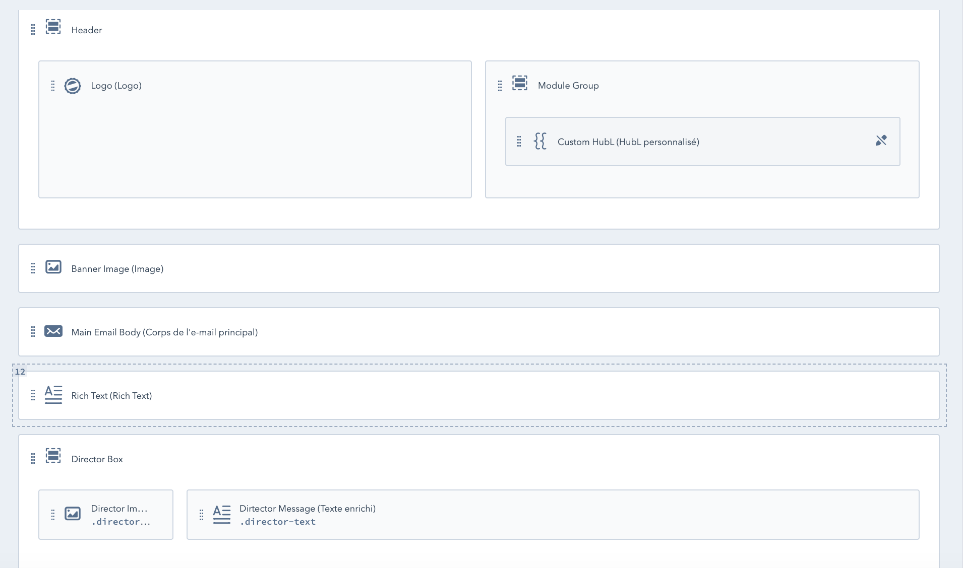Image resolution: width=963 pixels, height=568 pixels.
Task: Click the Rich Text drag handle
Action: [33, 395]
